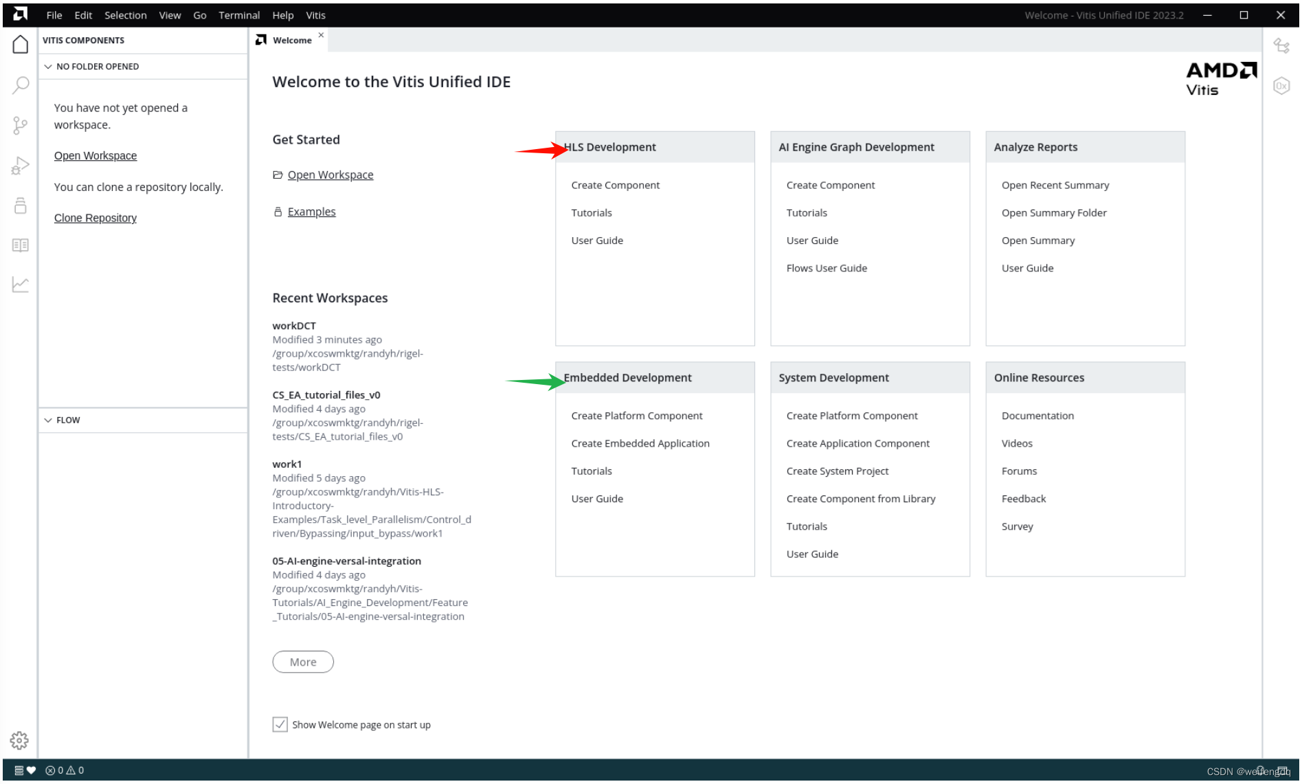The width and height of the screenshot is (1302, 784).
Task: Click the menu icon at status bar left
Action: (x=19, y=770)
